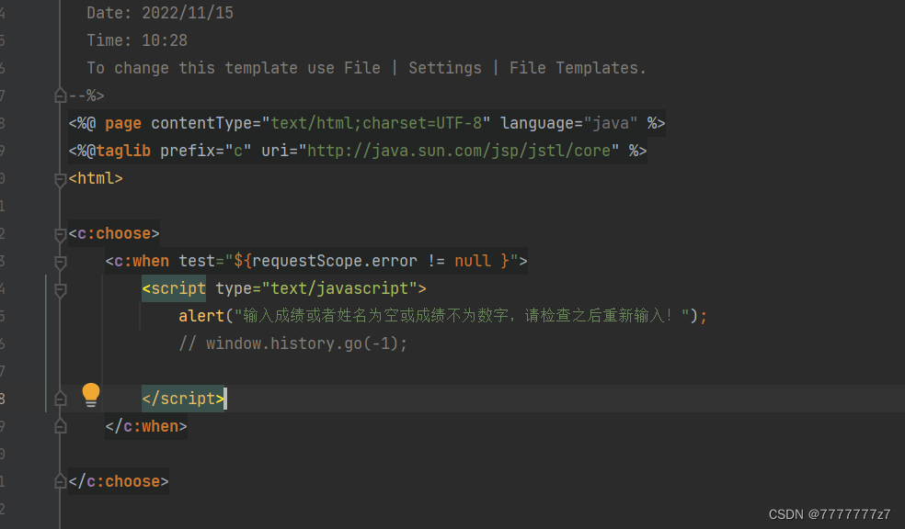Click the "Time: 10:28" comment text
Screen dimensions: 905x529
click(x=137, y=40)
